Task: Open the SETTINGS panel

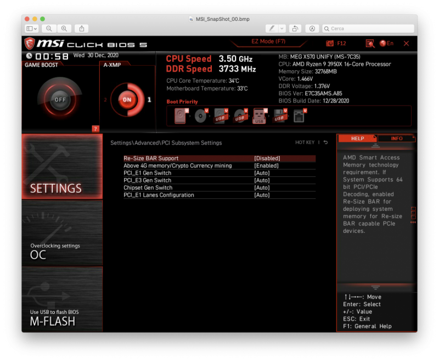Action: coord(62,167)
